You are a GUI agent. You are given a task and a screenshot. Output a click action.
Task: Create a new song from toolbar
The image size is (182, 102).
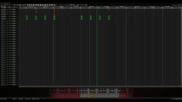pyautogui.click(x=1, y=5)
